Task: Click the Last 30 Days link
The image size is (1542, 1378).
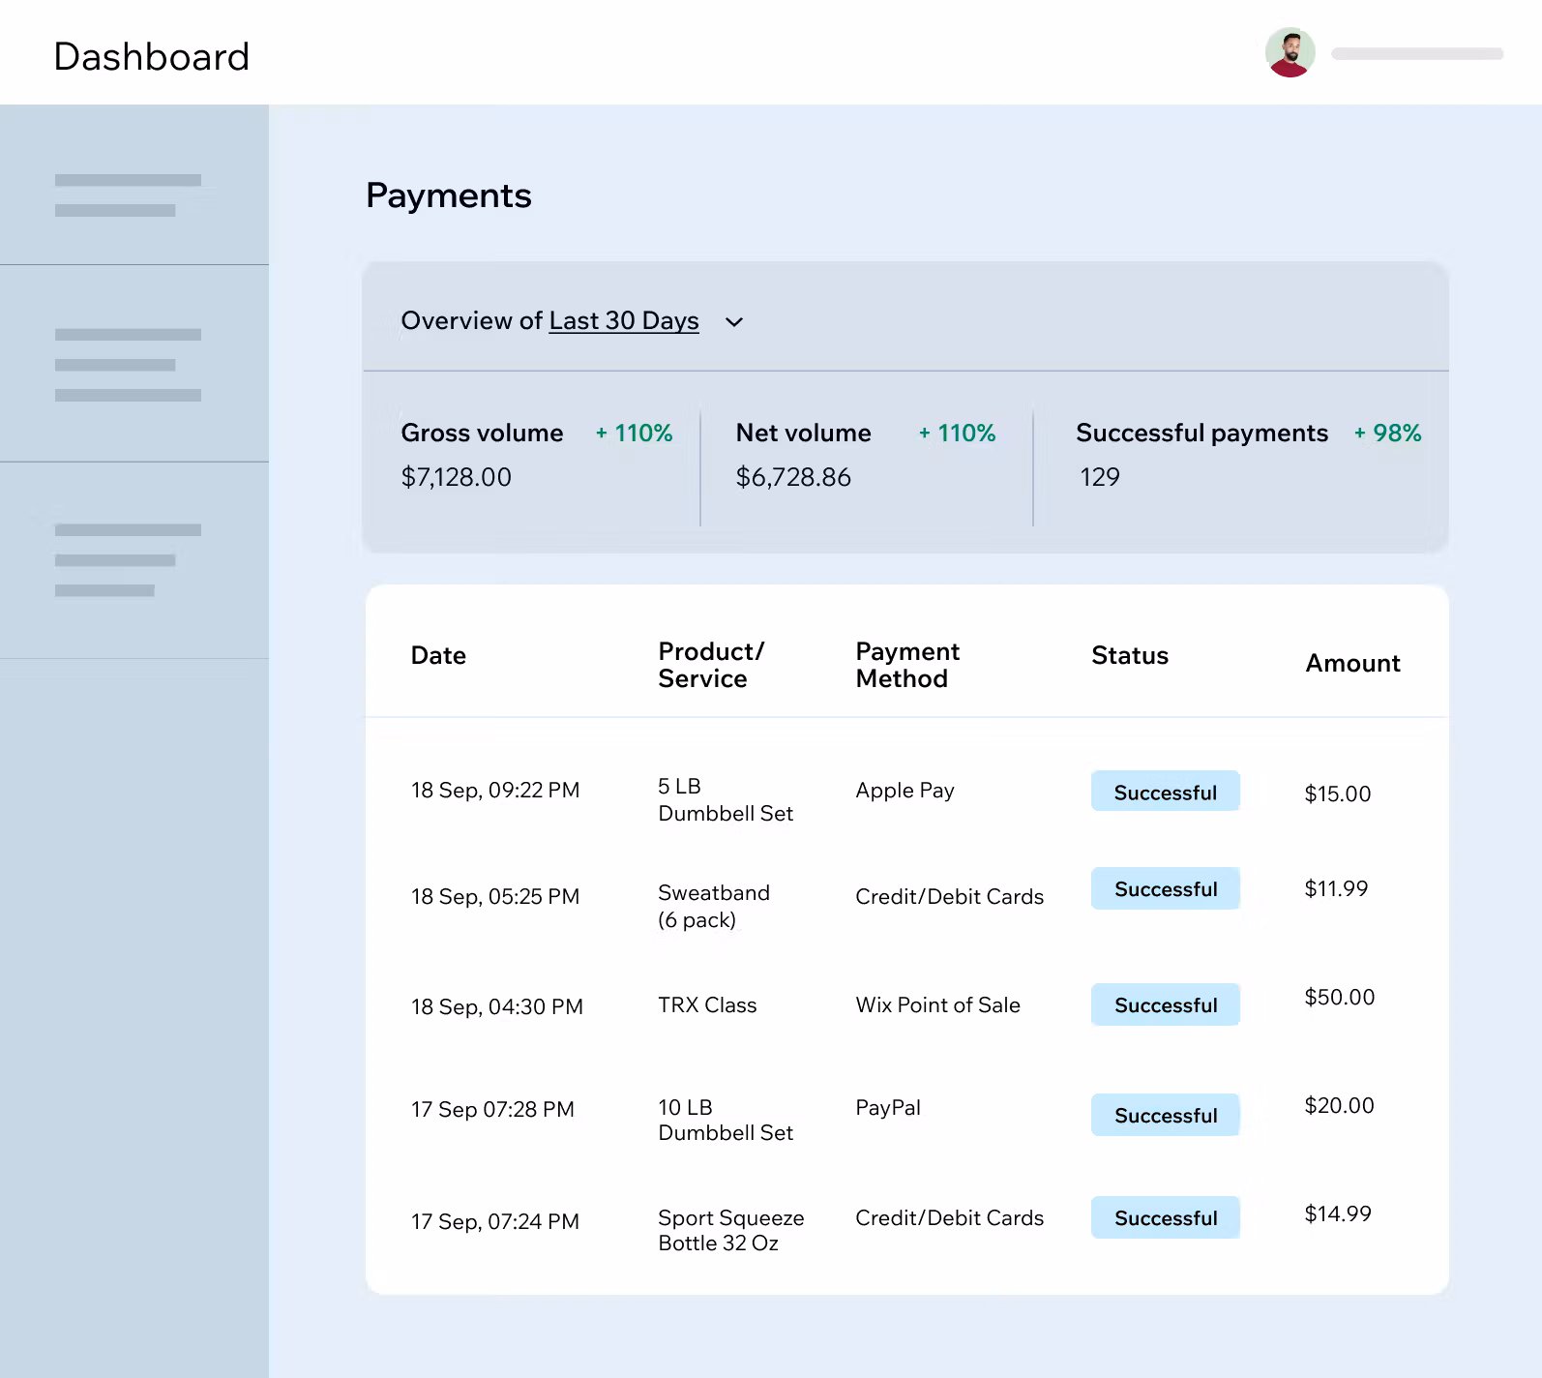Action: (623, 320)
